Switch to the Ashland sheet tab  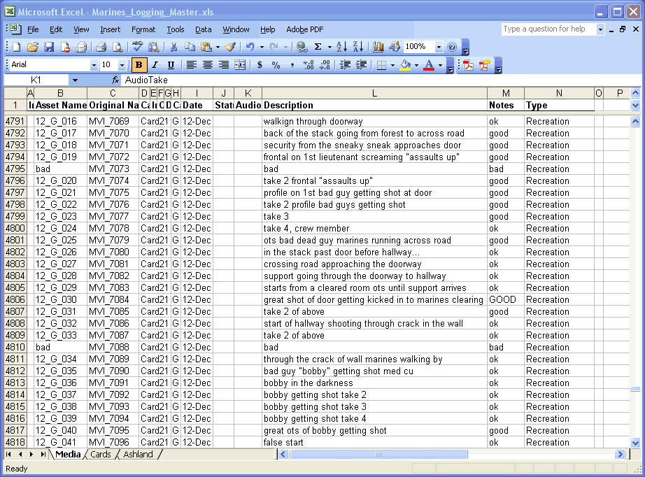(139, 455)
